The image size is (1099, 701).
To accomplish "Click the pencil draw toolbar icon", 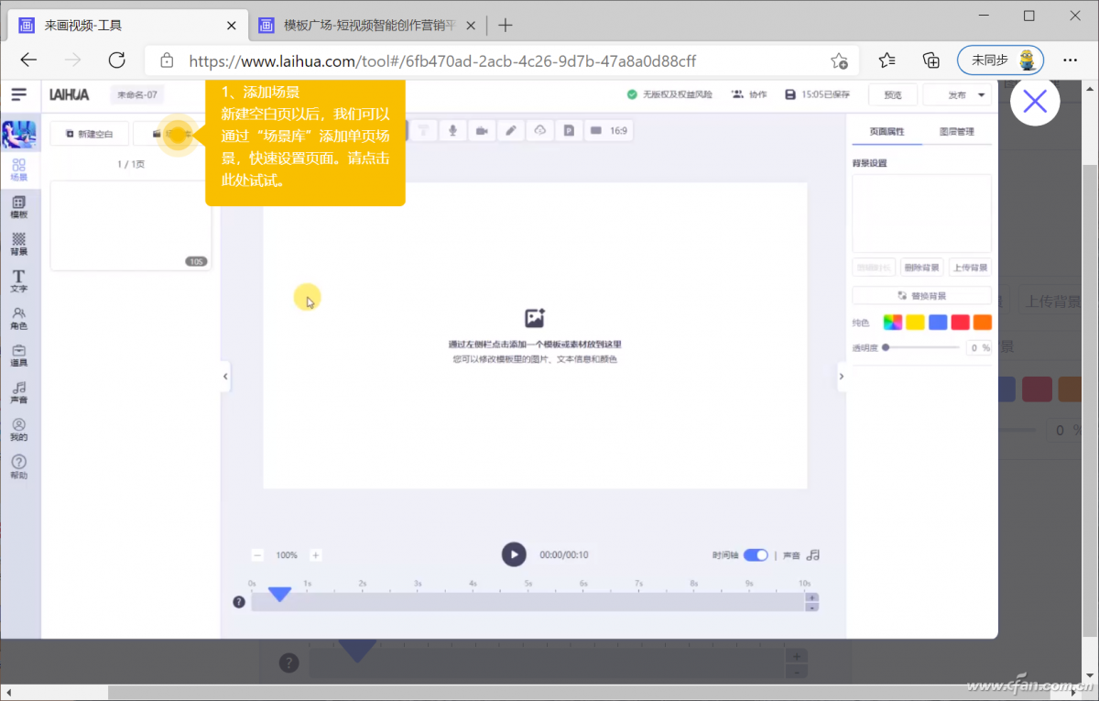I will (511, 131).
